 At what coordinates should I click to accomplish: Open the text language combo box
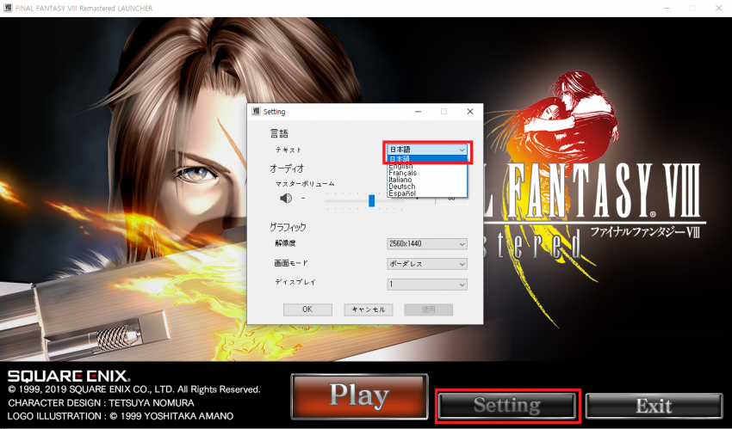tap(426, 150)
